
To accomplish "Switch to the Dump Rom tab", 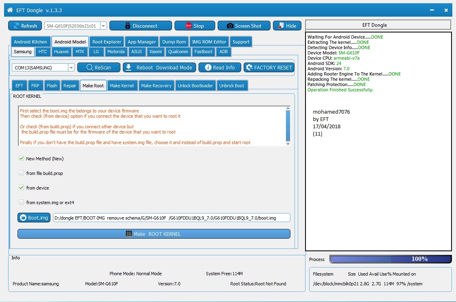I will click(x=174, y=42).
